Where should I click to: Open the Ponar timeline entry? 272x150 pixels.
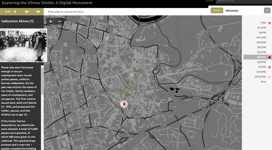264,82
